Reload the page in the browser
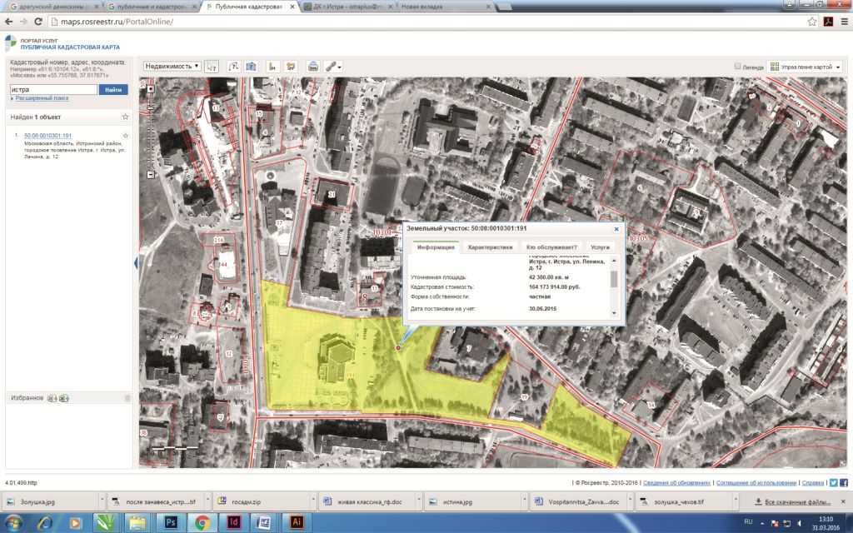The image size is (853, 533). tap(38, 22)
